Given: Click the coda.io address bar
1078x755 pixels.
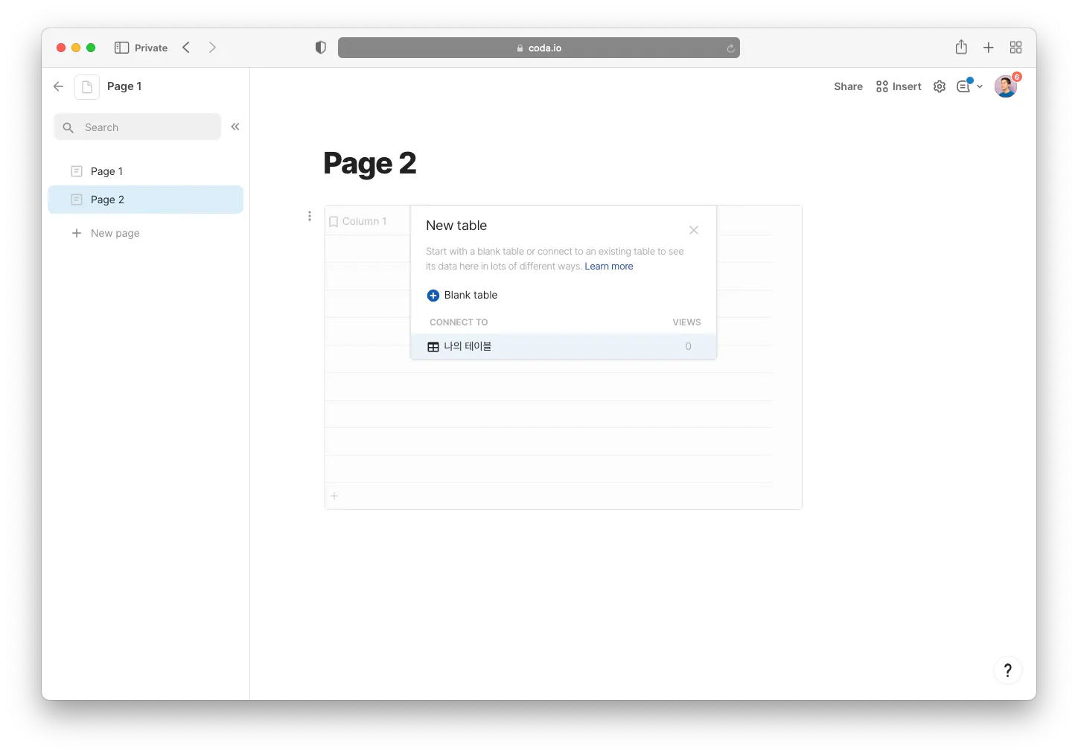Looking at the screenshot, I should (x=539, y=48).
